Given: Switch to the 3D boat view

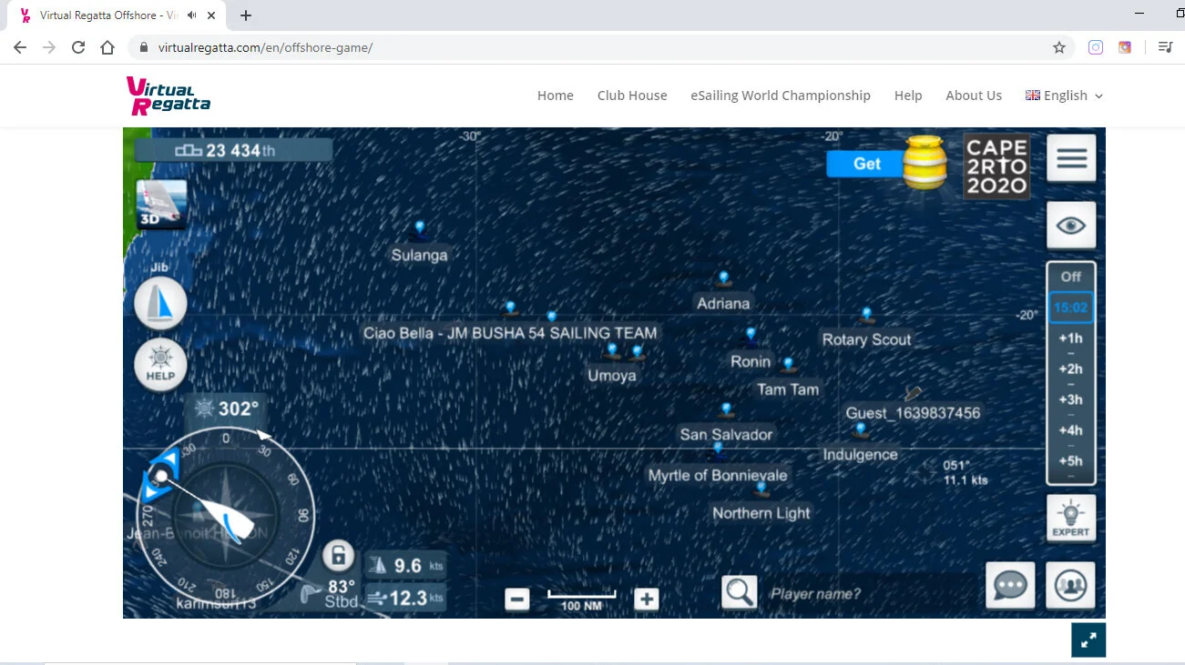Looking at the screenshot, I should pyautogui.click(x=161, y=205).
